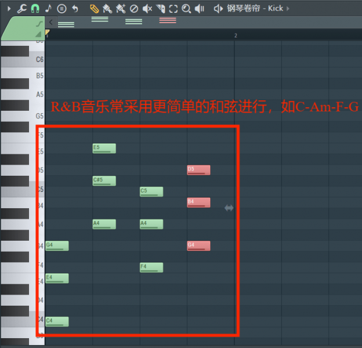This screenshot has width=362, height=348.
Task: Play the black key between B5 and A5
Action: point(15,84)
